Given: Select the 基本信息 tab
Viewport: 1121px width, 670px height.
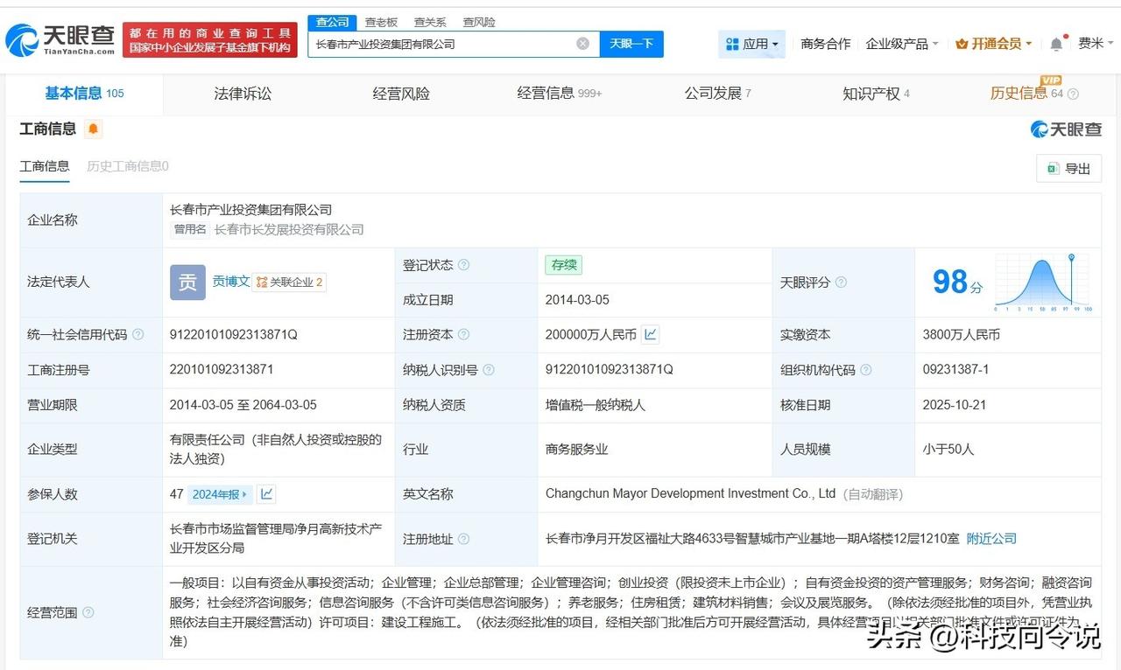Looking at the screenshot, I should 84,94.
